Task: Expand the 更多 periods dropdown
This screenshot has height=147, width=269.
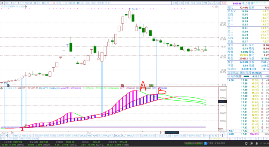Action: tap(108, 3)
